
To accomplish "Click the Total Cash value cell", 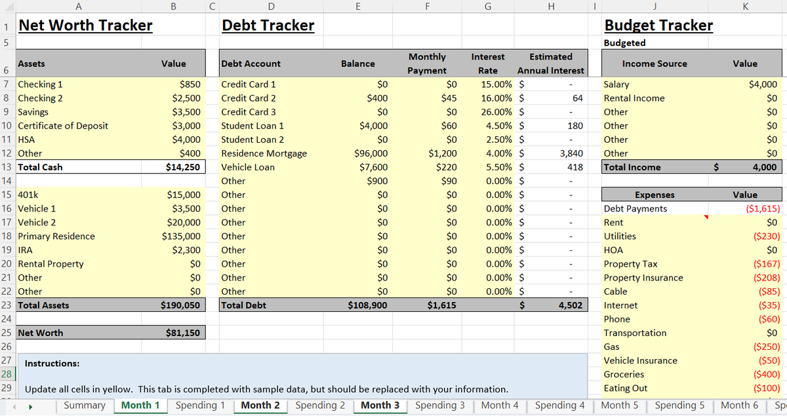I will [x=173, y=167].
